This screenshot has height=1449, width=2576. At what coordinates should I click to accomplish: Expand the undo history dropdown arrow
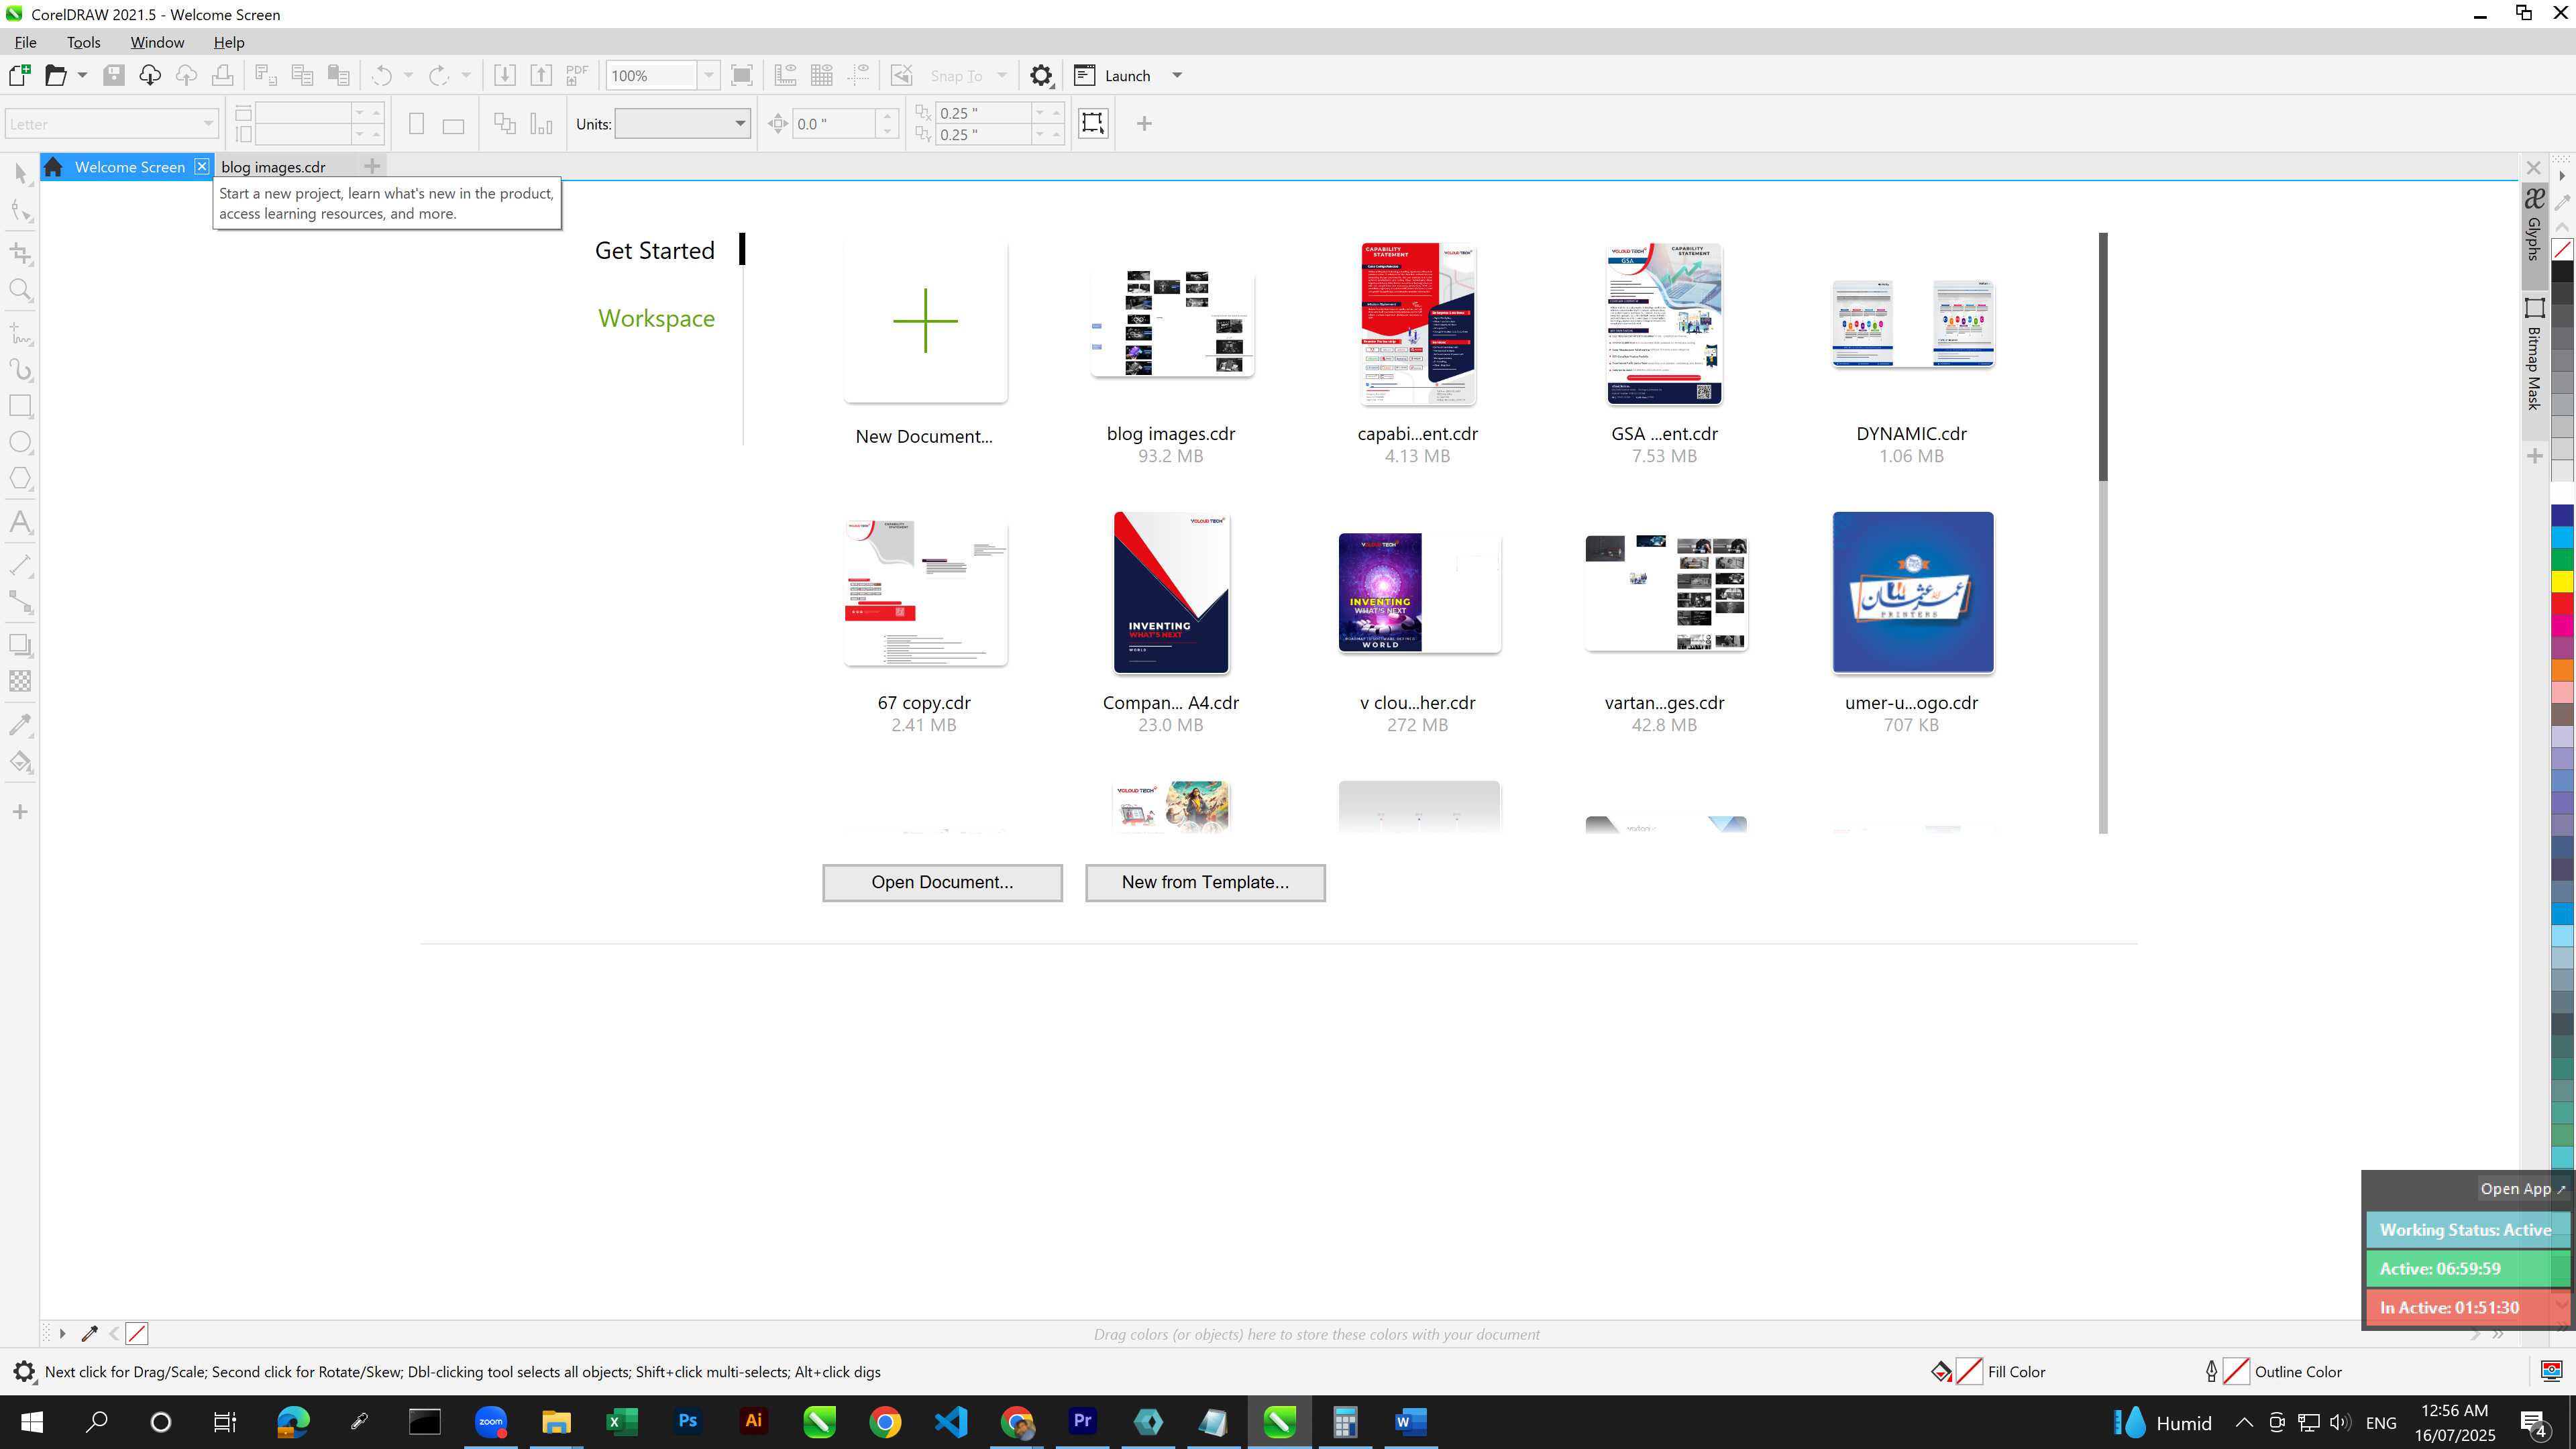[x=408, y=75]
